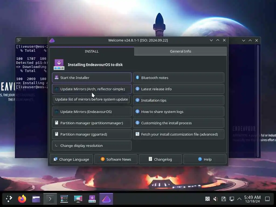This screenshot has height=207, width=276.
Task: Open Partition manager (partitionmanager)
Action: 92,123
